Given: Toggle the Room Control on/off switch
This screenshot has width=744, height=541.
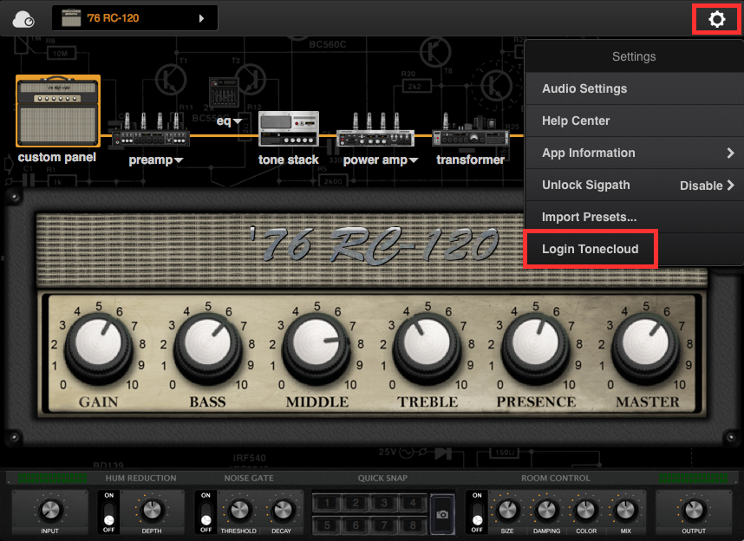Looking at the screenshot, I should pyautogui.click(x=477, y=513).
